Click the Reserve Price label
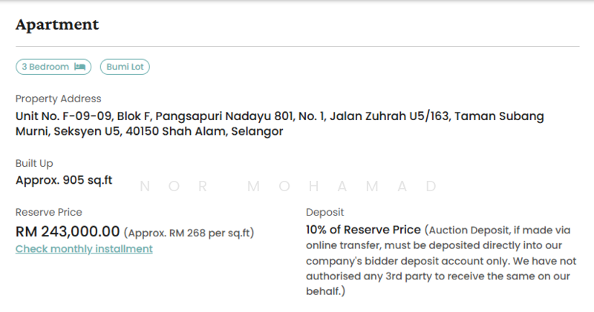 click(x=48, y=213)
